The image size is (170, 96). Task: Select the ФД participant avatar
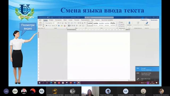(42, 91)
